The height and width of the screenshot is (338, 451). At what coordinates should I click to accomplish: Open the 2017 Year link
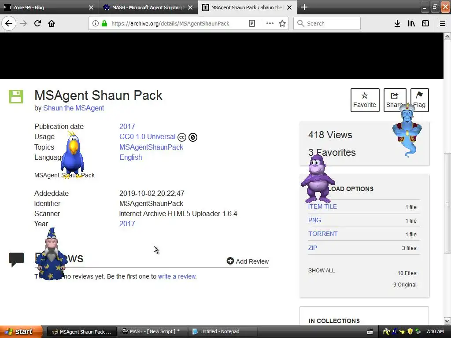127,224
